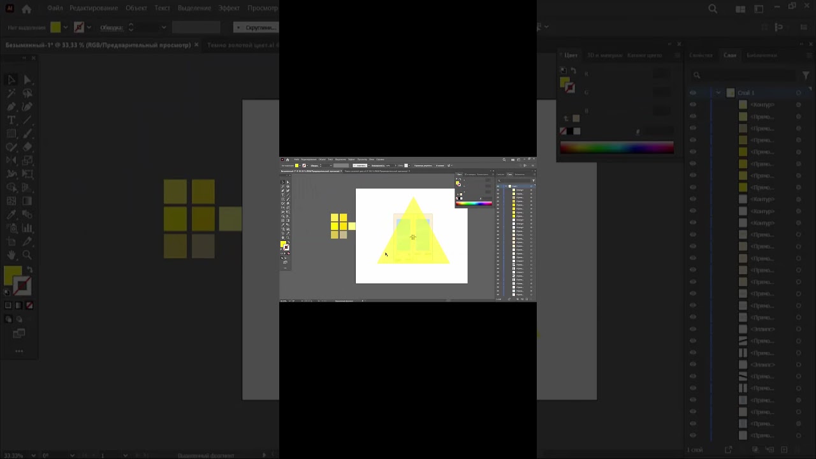816x459 pixels.
Task: Choose the Rectangle tool in large dimmed toolbar
Action: pyautogui.click(x=11, y=133)
